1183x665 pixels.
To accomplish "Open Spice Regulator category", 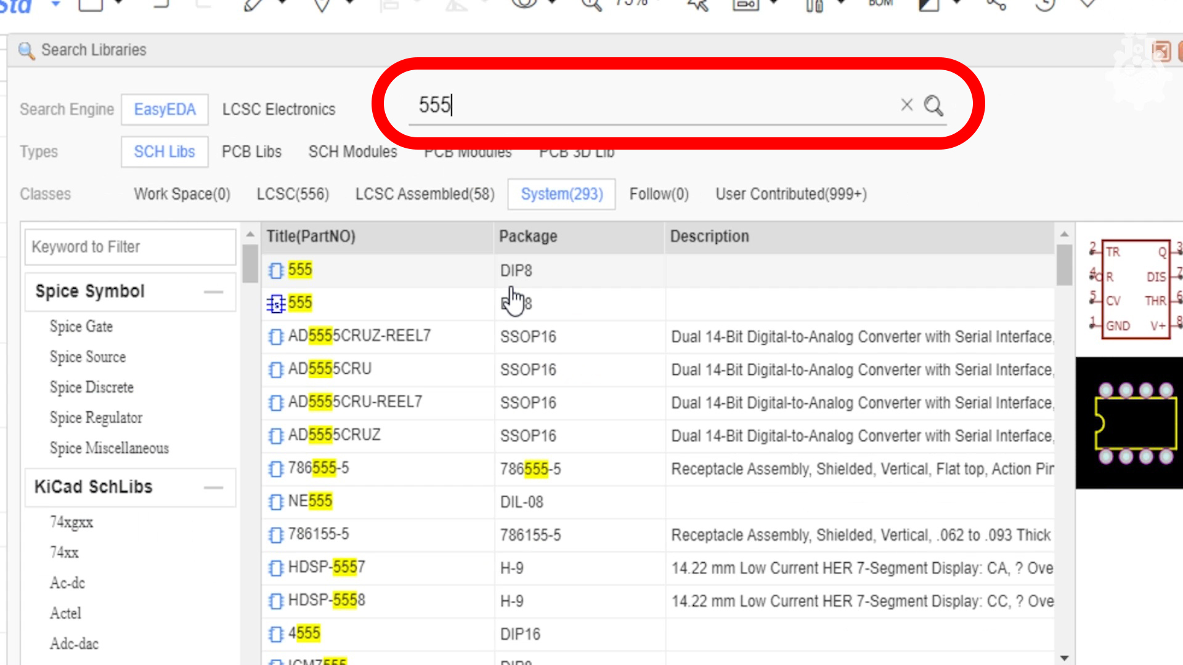I will tap(96, 417).
